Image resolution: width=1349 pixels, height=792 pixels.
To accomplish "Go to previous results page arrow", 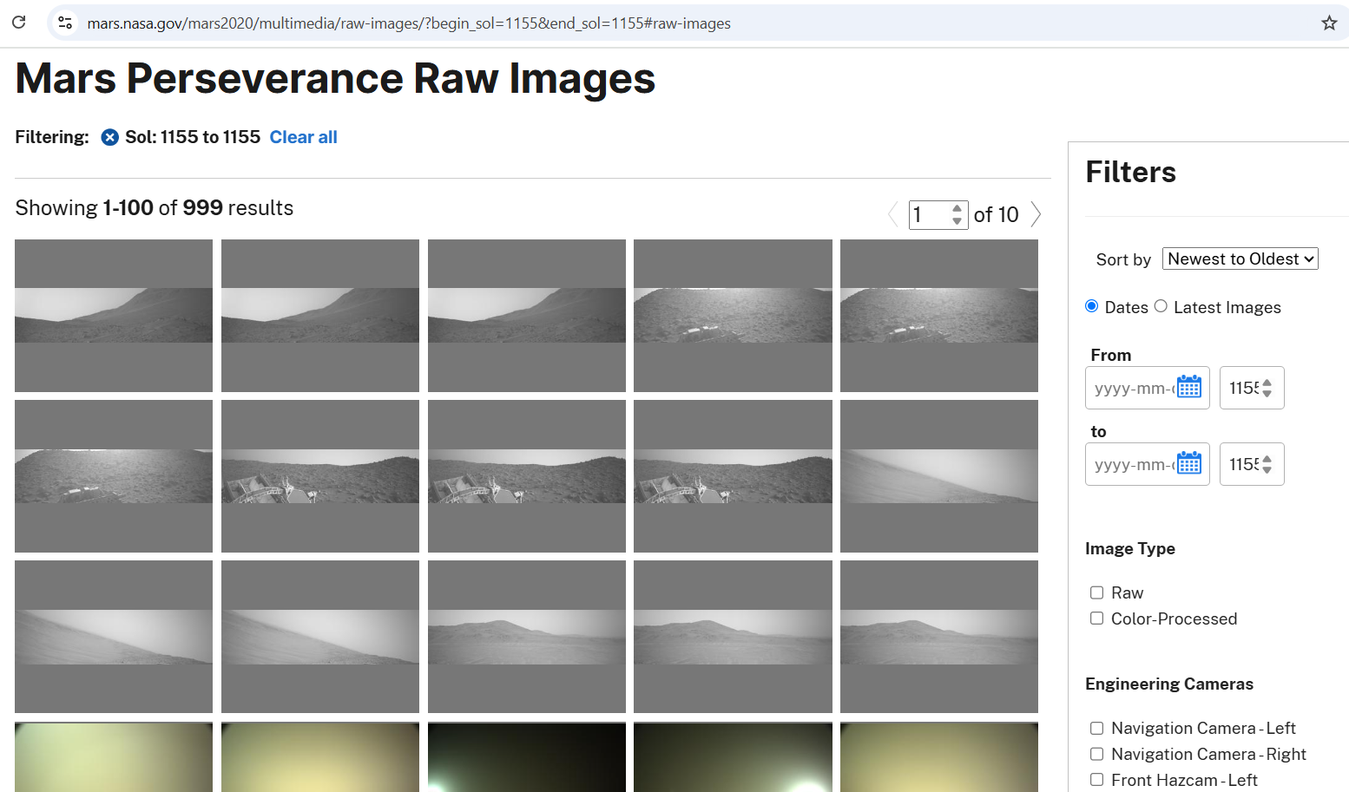I will pos(892,214).
